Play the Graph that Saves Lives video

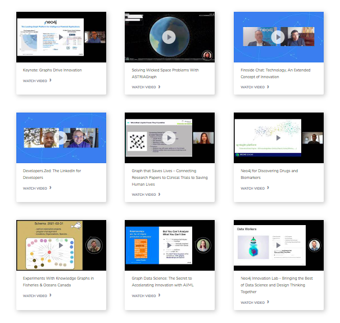pos(169,138)
